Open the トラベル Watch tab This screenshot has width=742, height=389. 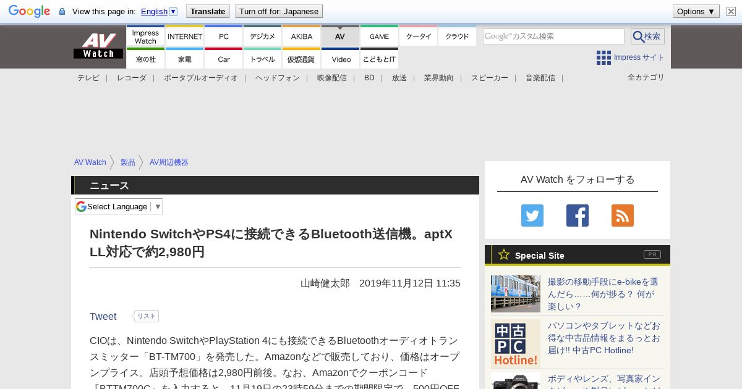click(263, 59)
